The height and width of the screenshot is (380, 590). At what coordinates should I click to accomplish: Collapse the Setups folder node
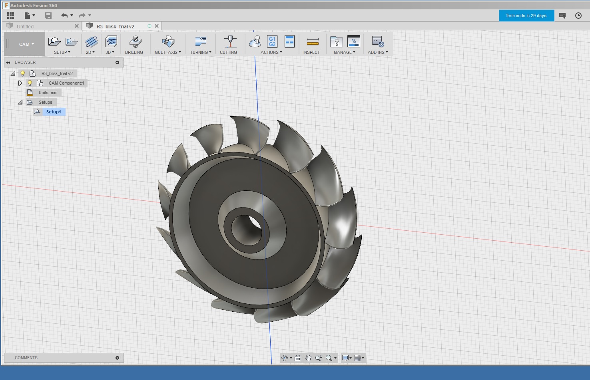point(20,102)
